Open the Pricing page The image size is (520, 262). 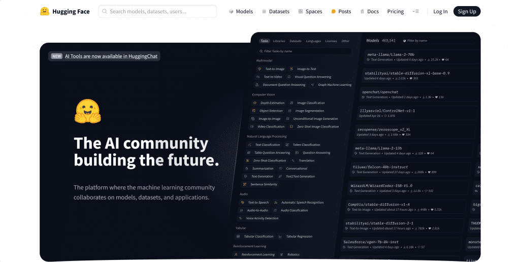pos(395,12)
